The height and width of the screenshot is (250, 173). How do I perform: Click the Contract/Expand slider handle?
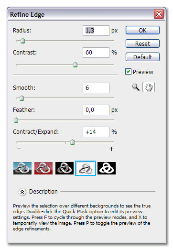(x=72, y=142)
